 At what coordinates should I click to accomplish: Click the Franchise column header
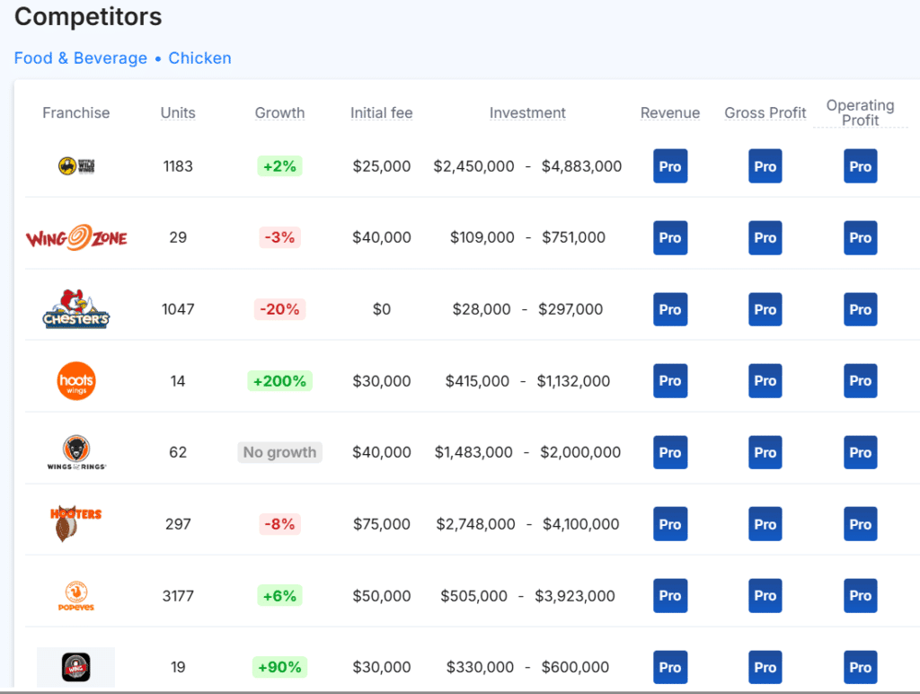[x=76, y=112]
